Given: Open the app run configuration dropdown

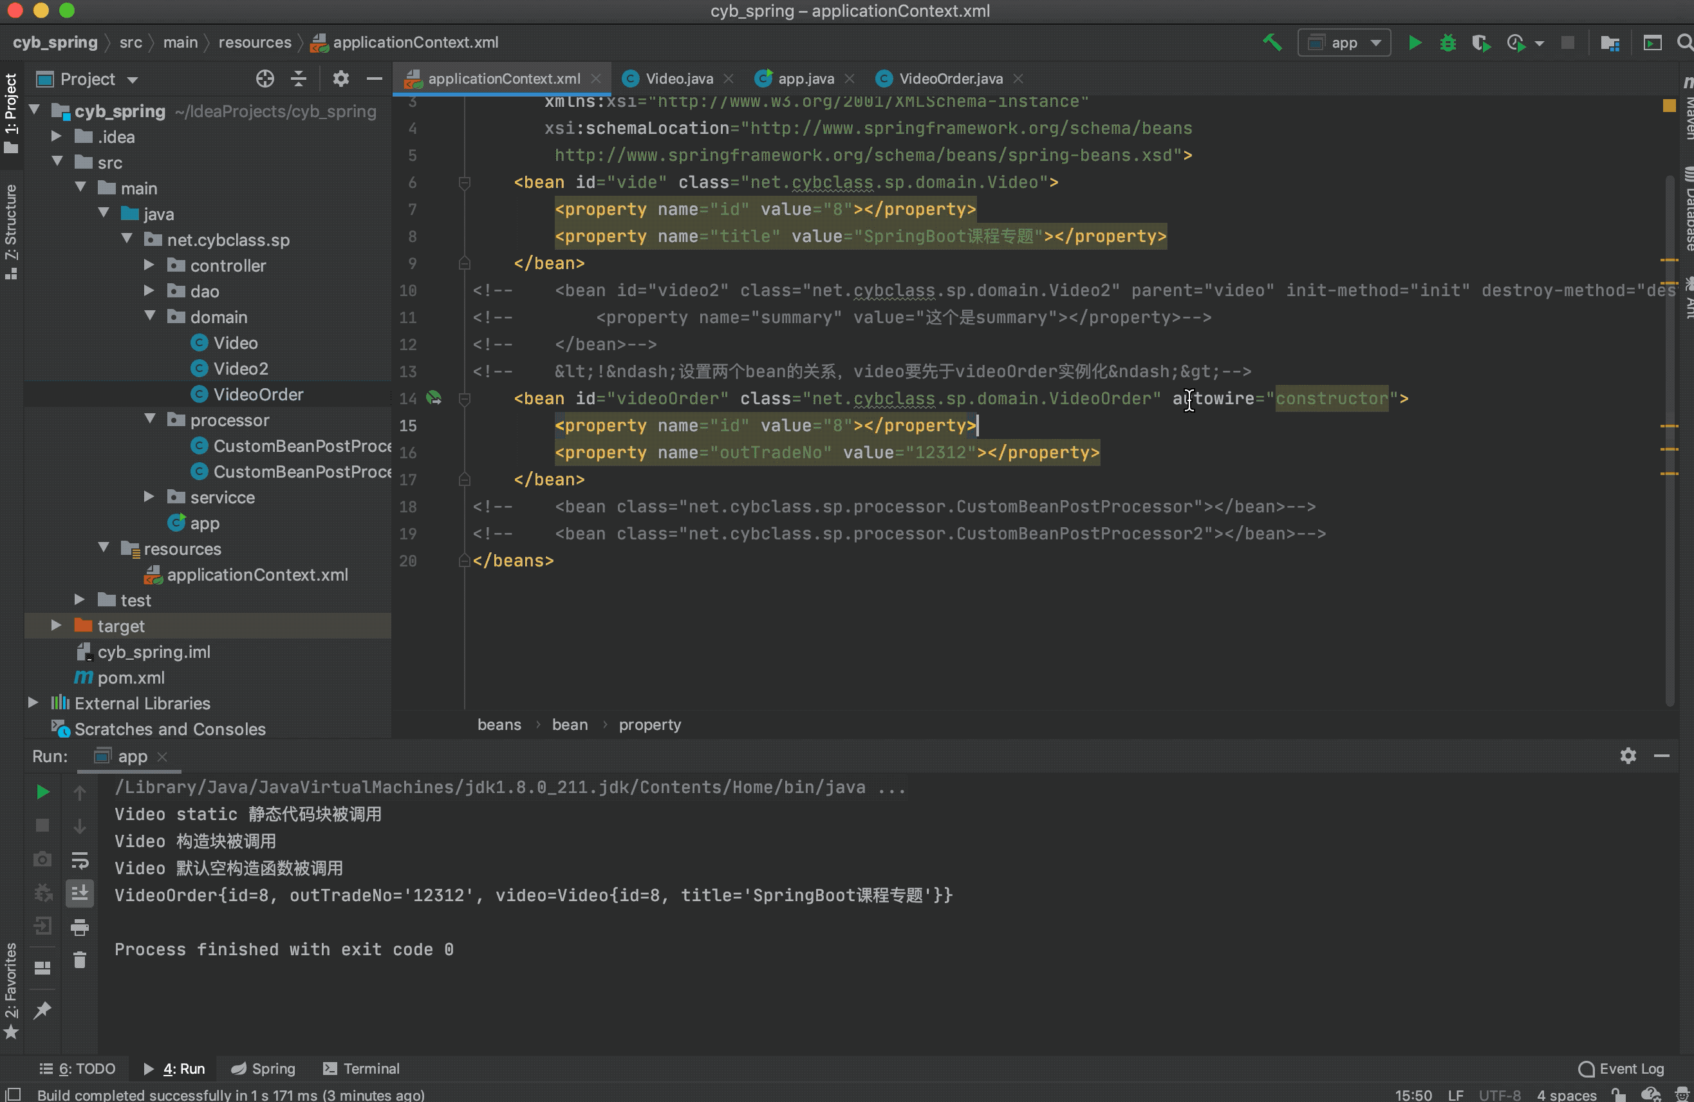Looking at the screenshot, I should tap(1344, 42).
